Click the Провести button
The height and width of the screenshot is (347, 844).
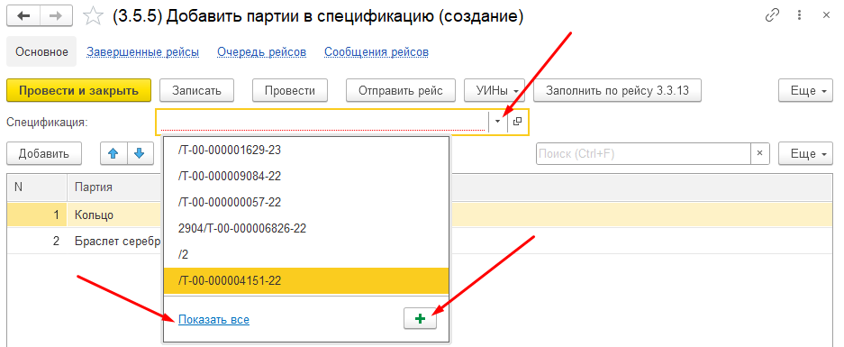point(289,90)
